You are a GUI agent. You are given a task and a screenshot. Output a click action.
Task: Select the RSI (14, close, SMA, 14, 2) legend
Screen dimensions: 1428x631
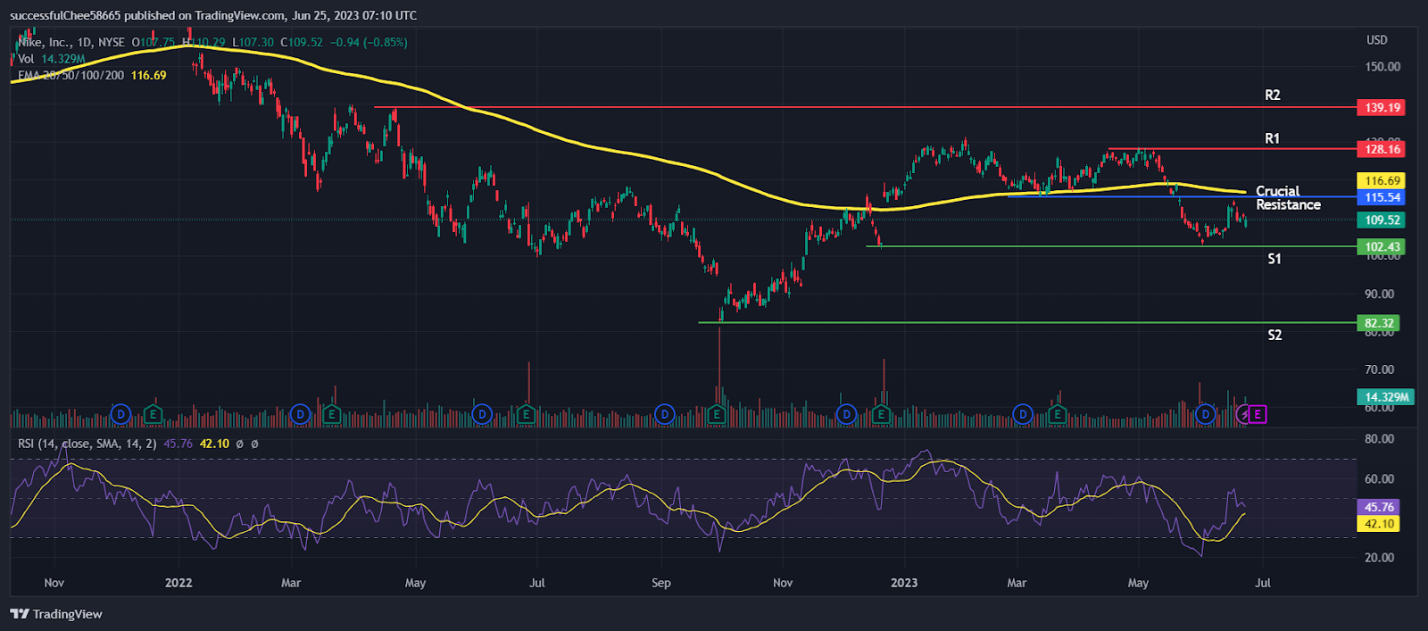pos(87,444)
